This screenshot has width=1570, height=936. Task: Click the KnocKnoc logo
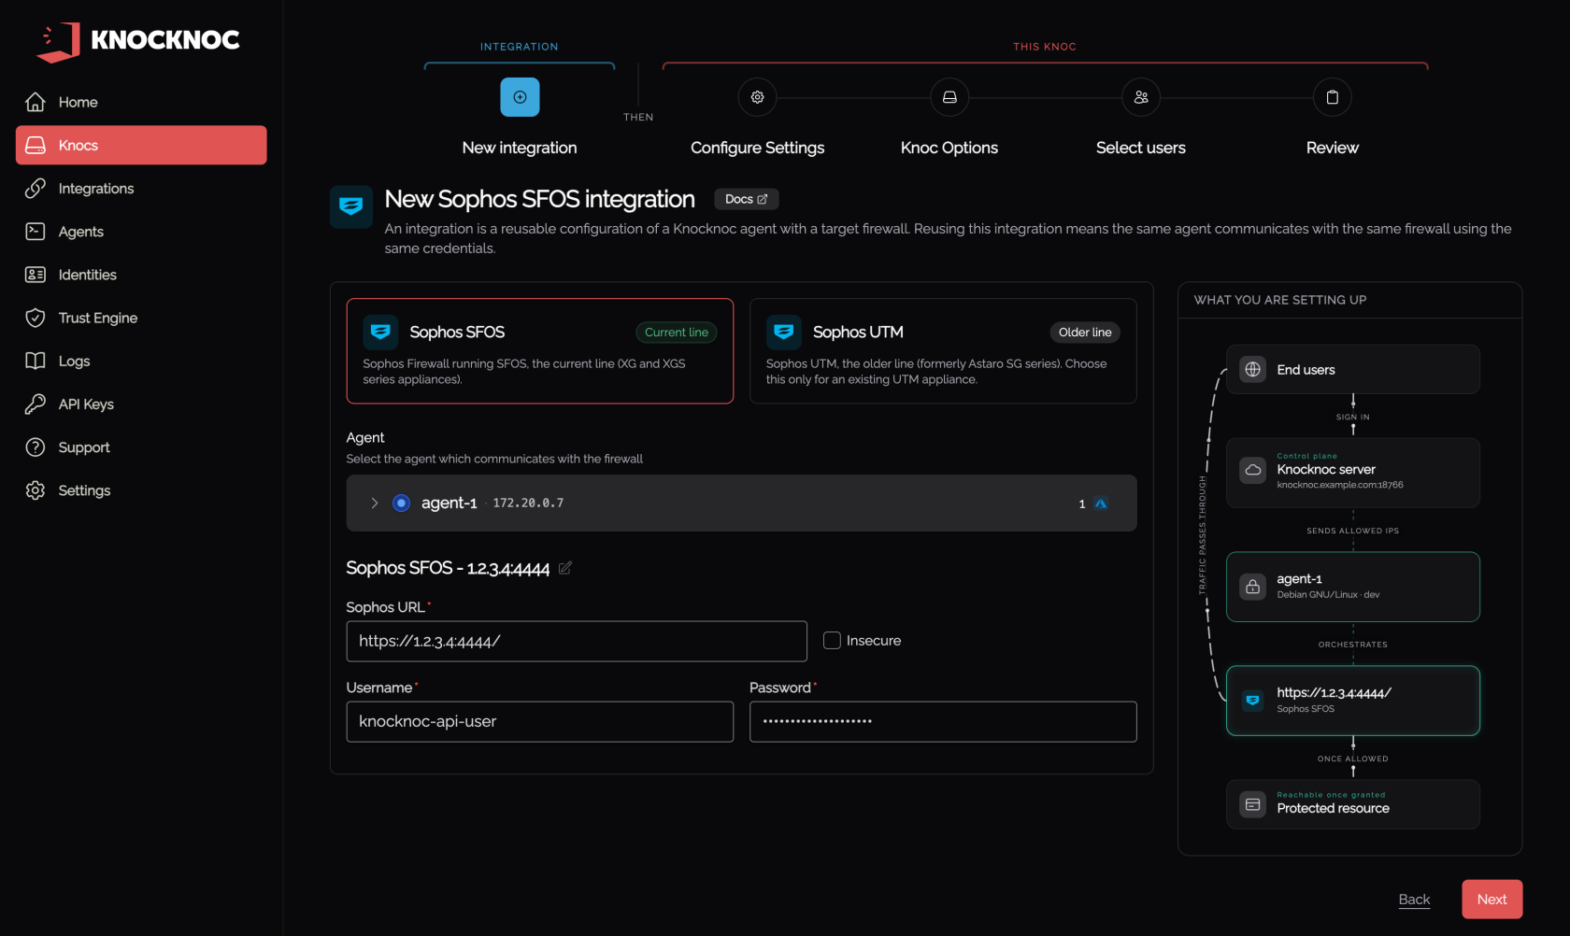pyautogui.click(x=138, y=40)
